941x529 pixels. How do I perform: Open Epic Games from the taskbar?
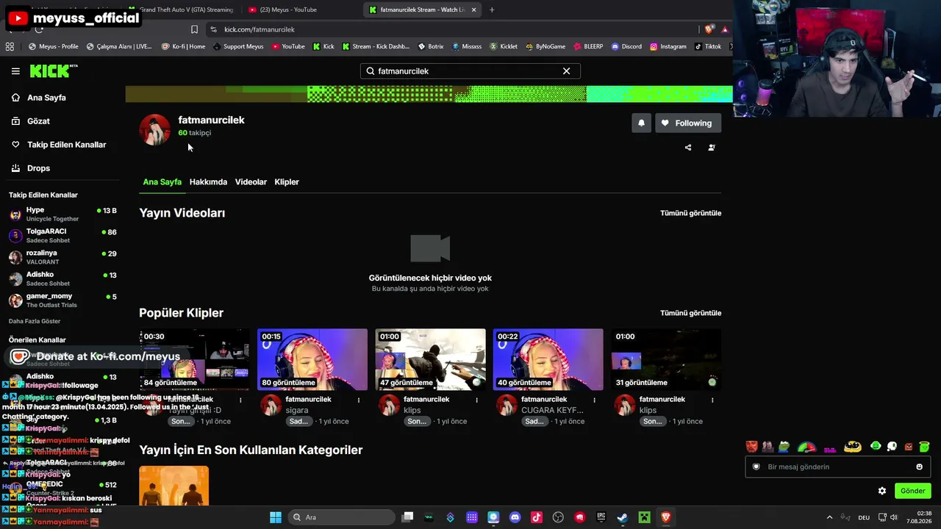click(x=601, y=517)
